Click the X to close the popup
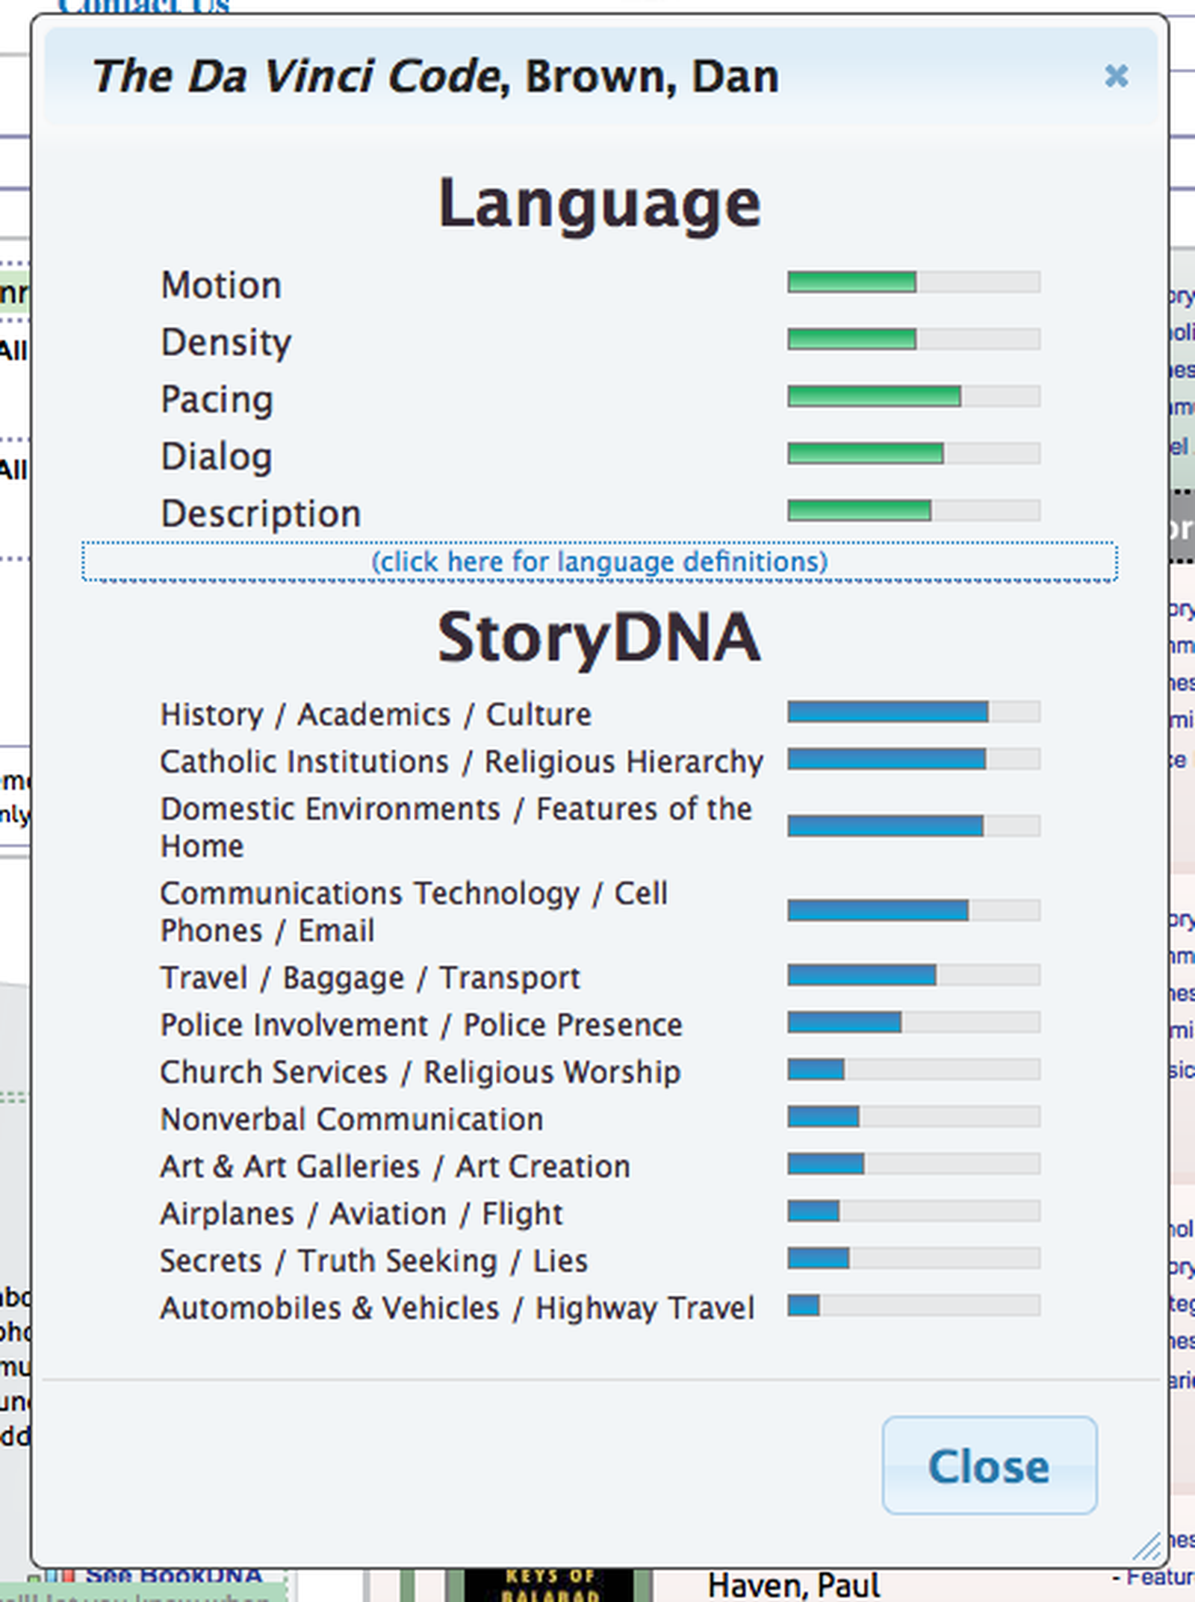 click(x=1116, y=76)
